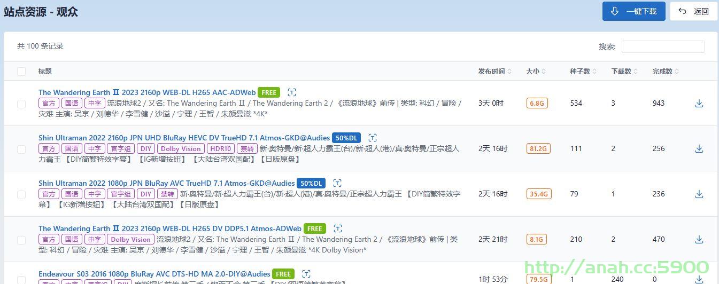
Task: Click completed count 470 cell
Action: click(x=659, y=240)
